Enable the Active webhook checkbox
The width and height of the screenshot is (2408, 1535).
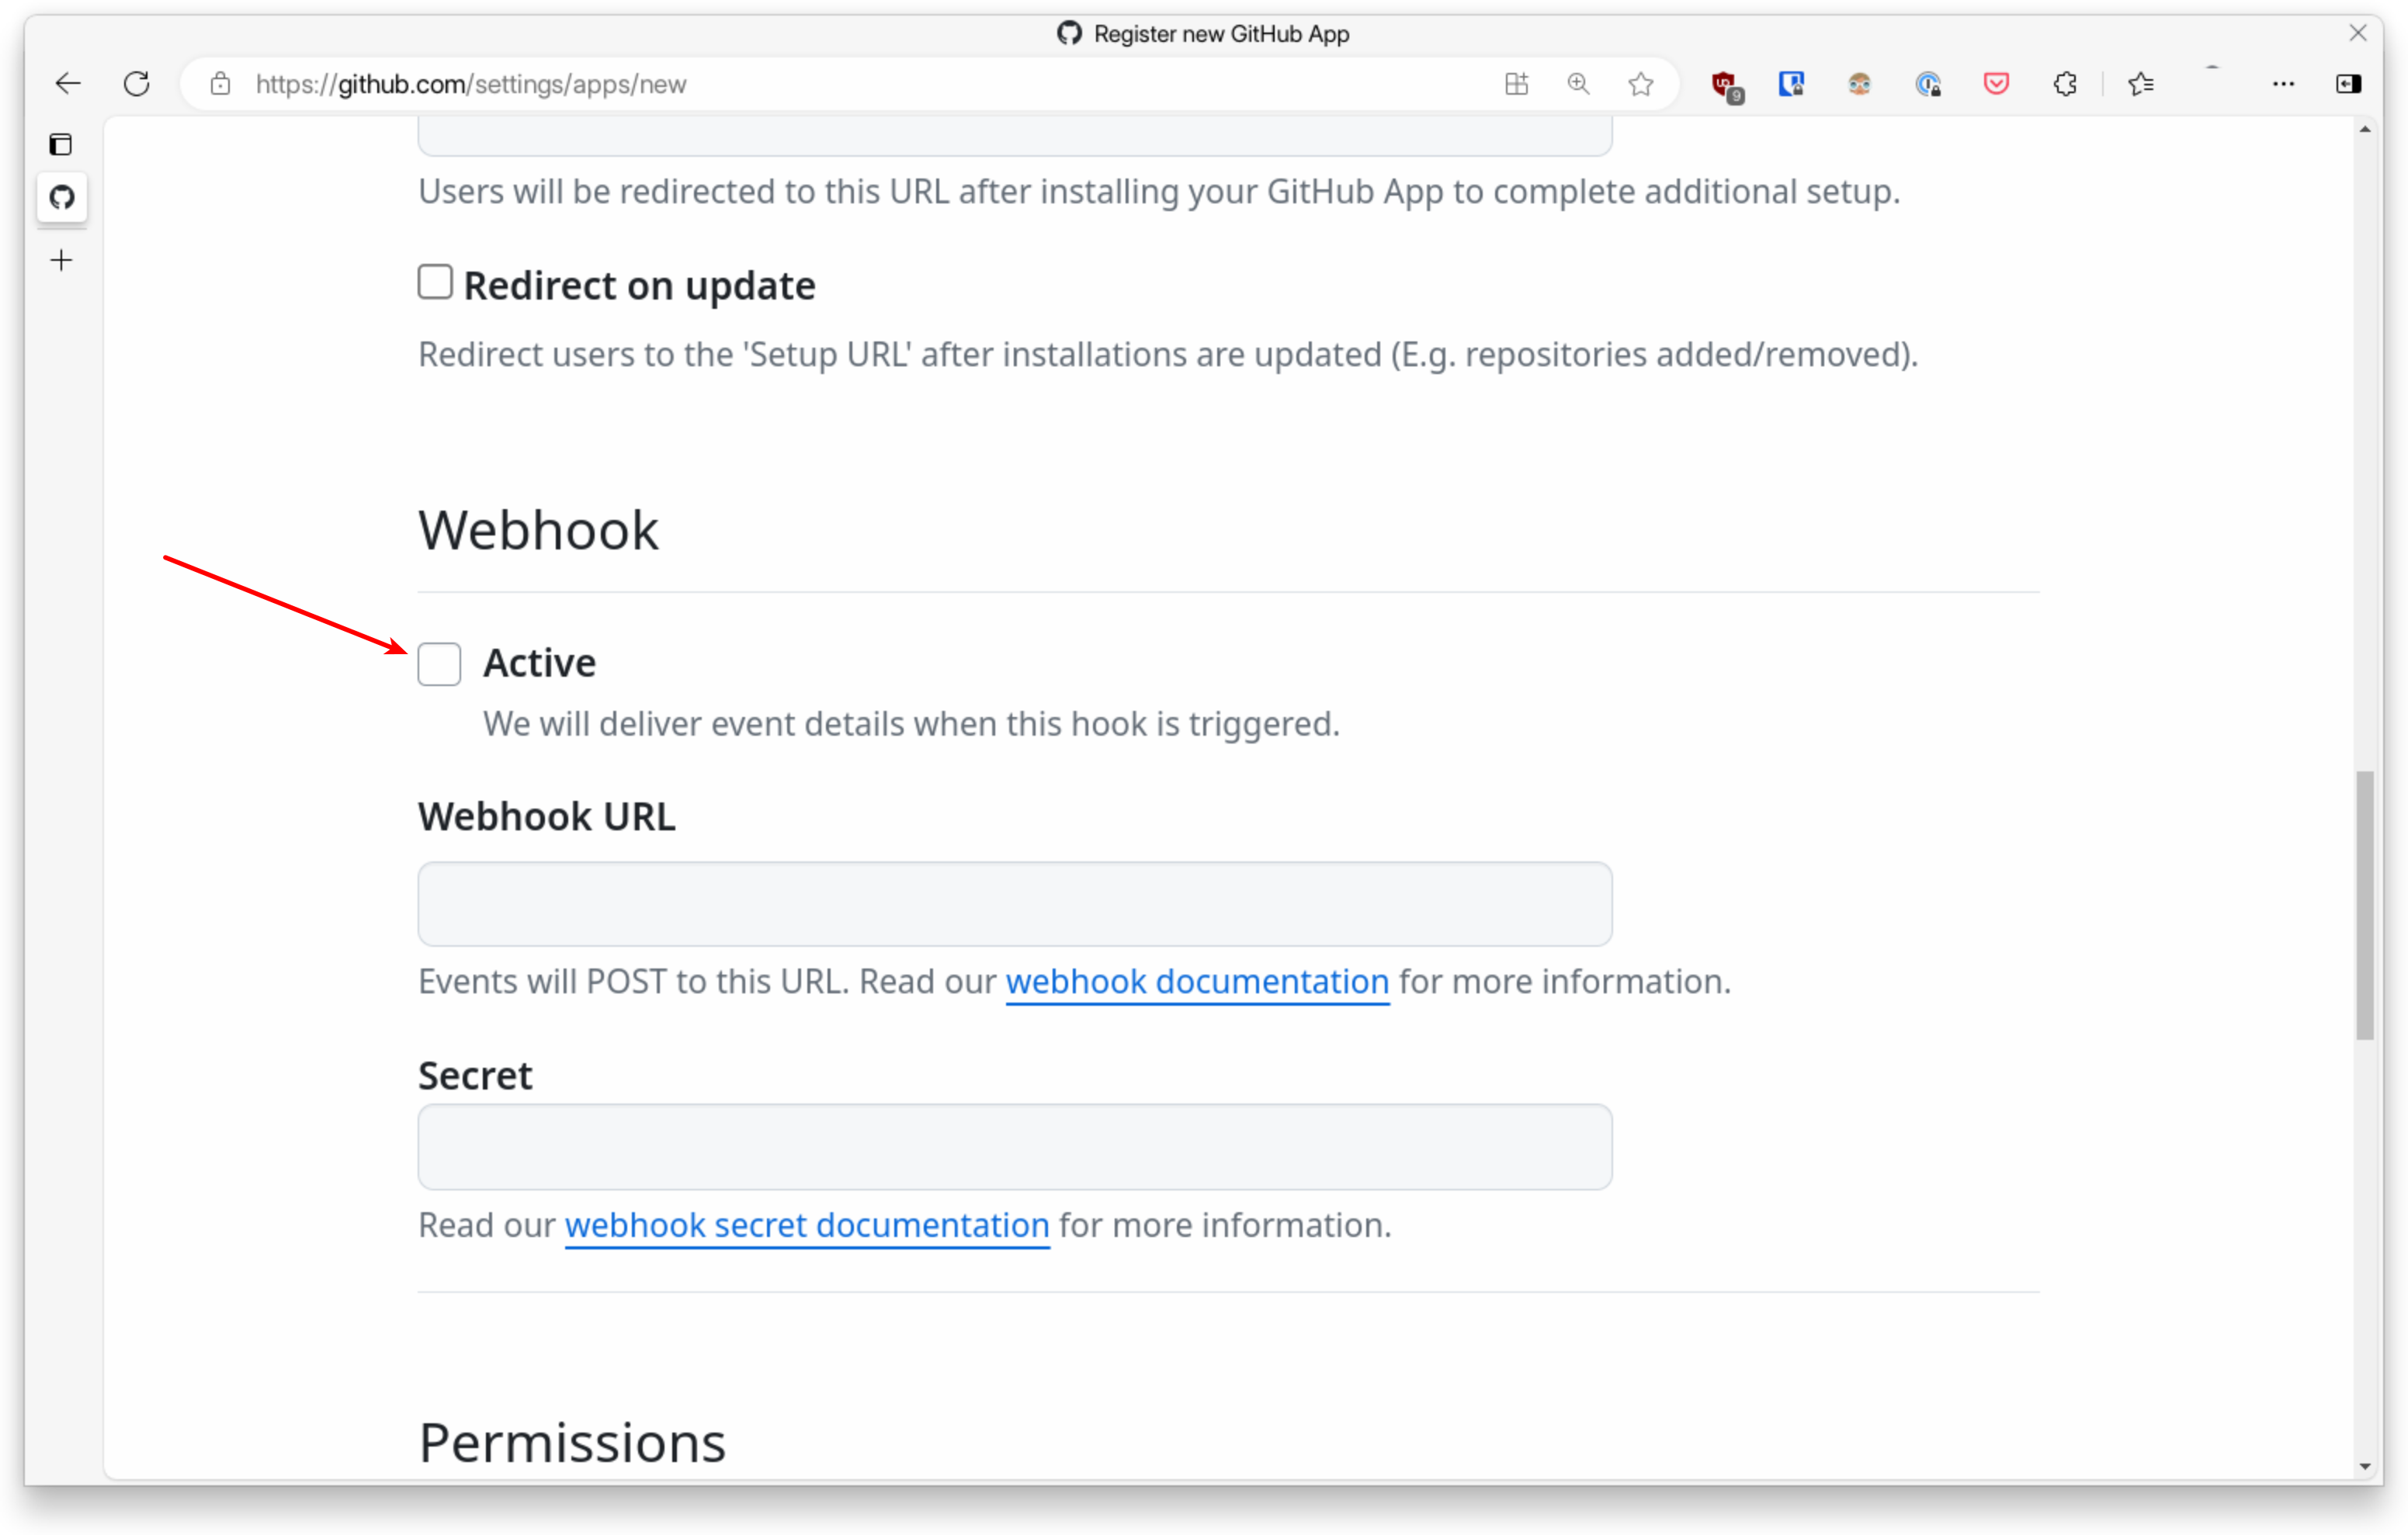coord(439,663)
